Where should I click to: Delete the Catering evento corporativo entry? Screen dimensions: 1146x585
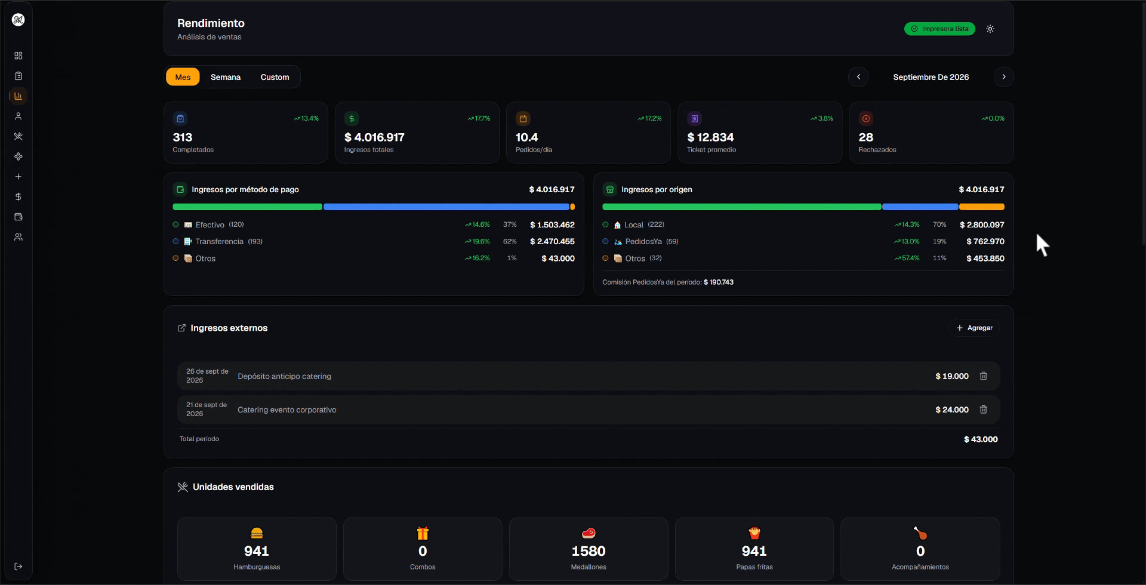[984, 410]
